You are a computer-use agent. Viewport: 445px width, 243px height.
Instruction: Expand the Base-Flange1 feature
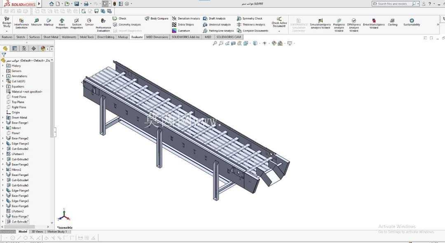click(3, 123)
